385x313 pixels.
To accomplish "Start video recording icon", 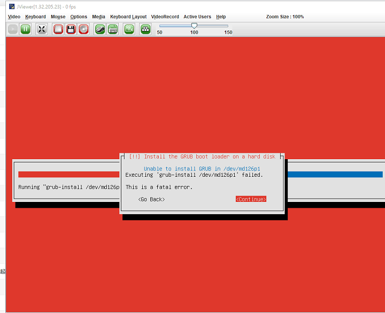I will 129,29.
